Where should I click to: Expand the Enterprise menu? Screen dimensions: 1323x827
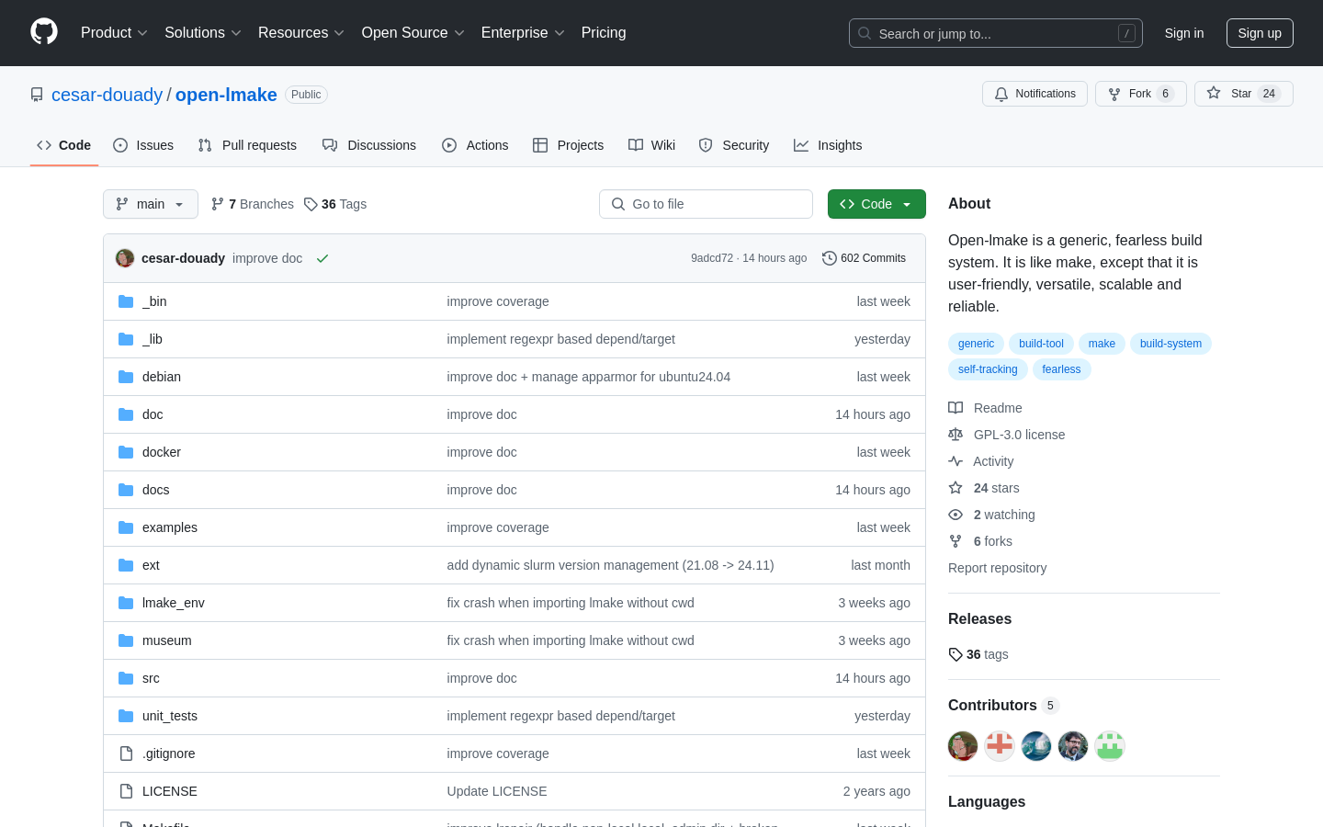pos(523,32)
